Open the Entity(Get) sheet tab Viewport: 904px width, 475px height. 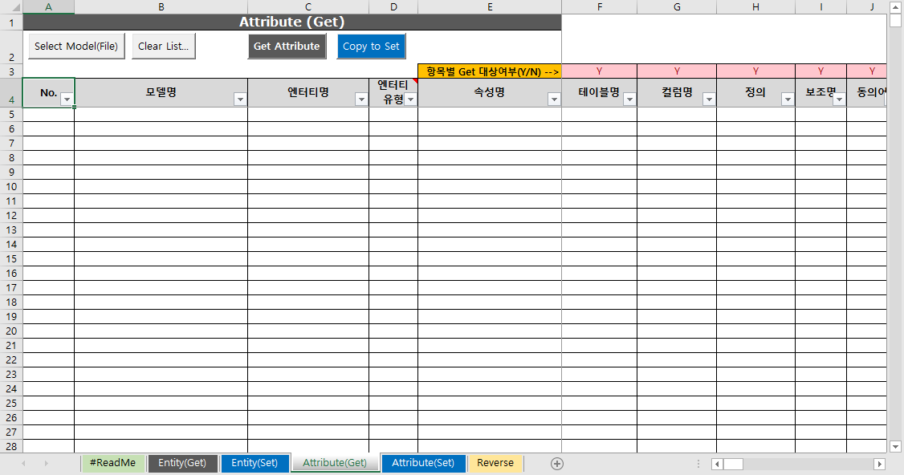(x=182, y=463)
